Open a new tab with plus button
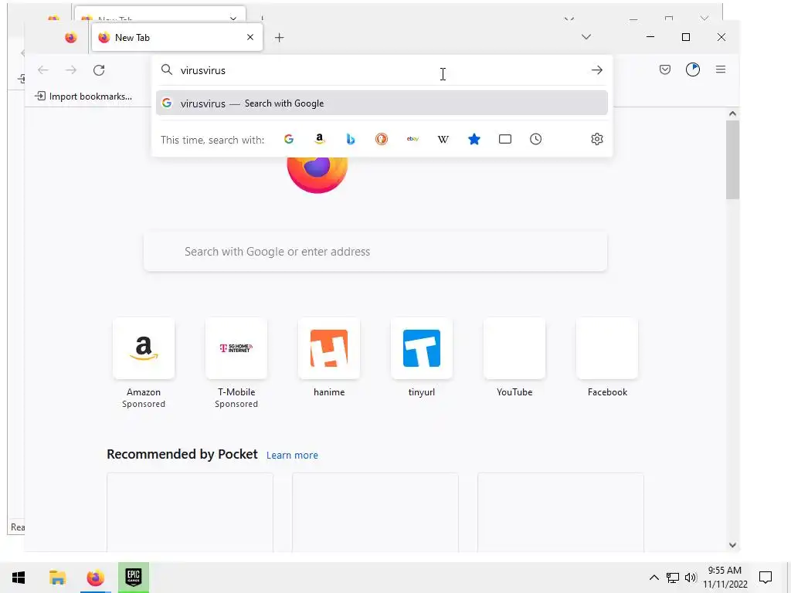 279,37
